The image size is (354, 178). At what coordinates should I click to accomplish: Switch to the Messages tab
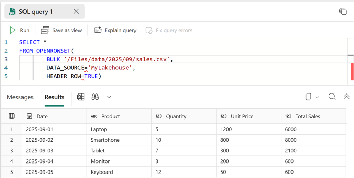20,97
